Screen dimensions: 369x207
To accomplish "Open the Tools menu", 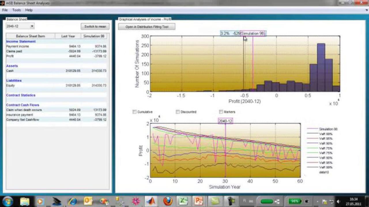I will click(x=16, y=10).
